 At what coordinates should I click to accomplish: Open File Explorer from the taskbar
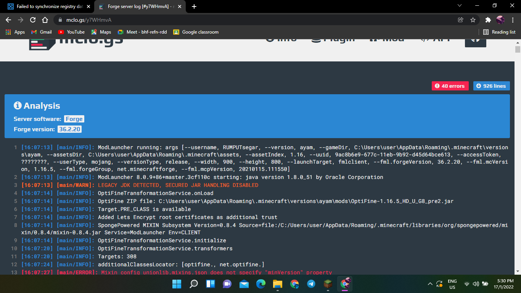278,284
